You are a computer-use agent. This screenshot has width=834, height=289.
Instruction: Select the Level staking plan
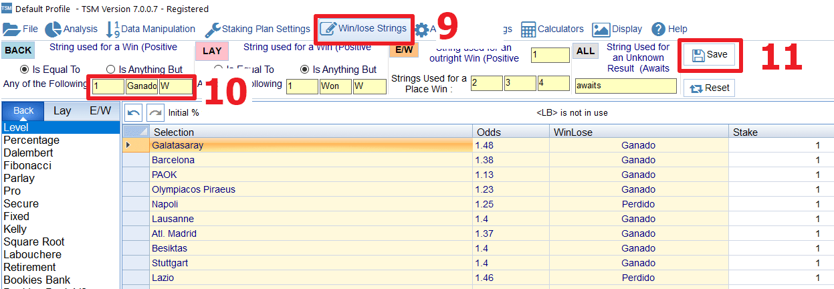pos(60,127)
